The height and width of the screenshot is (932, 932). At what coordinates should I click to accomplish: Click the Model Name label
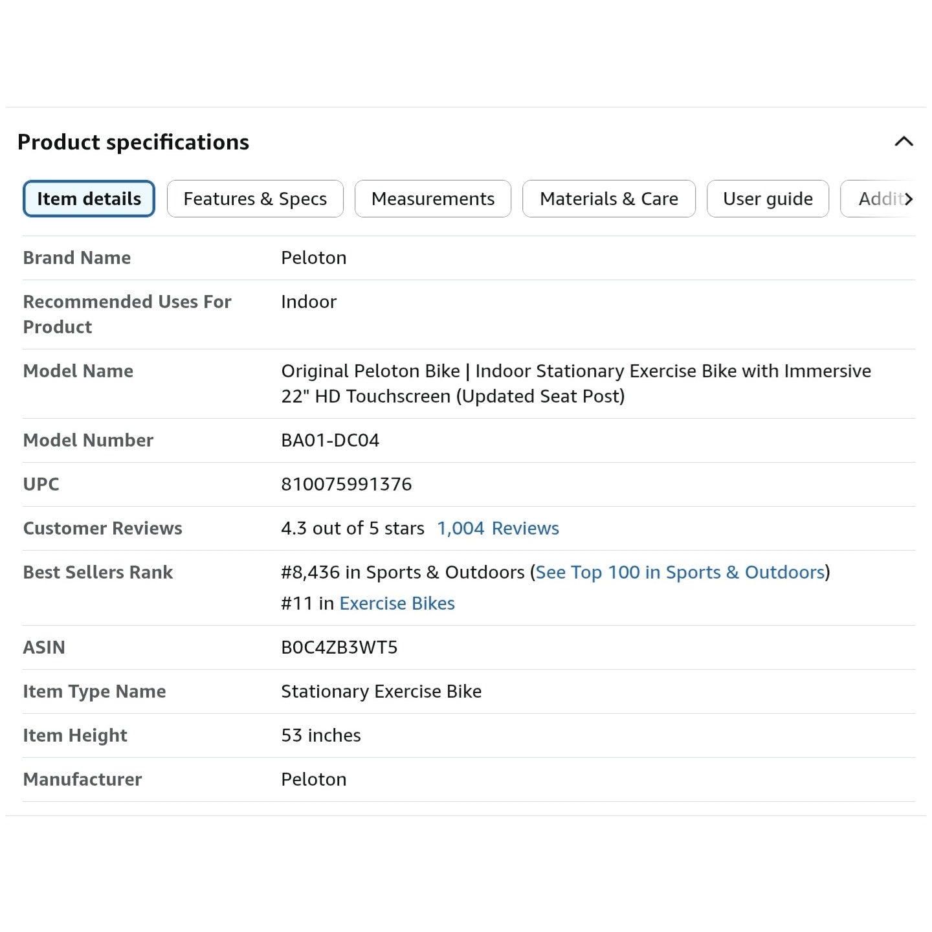[x=78, y=371]
